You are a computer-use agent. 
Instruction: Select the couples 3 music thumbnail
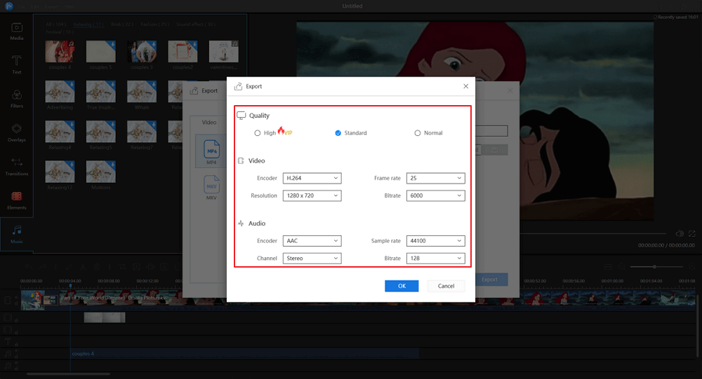click(142, 51)
